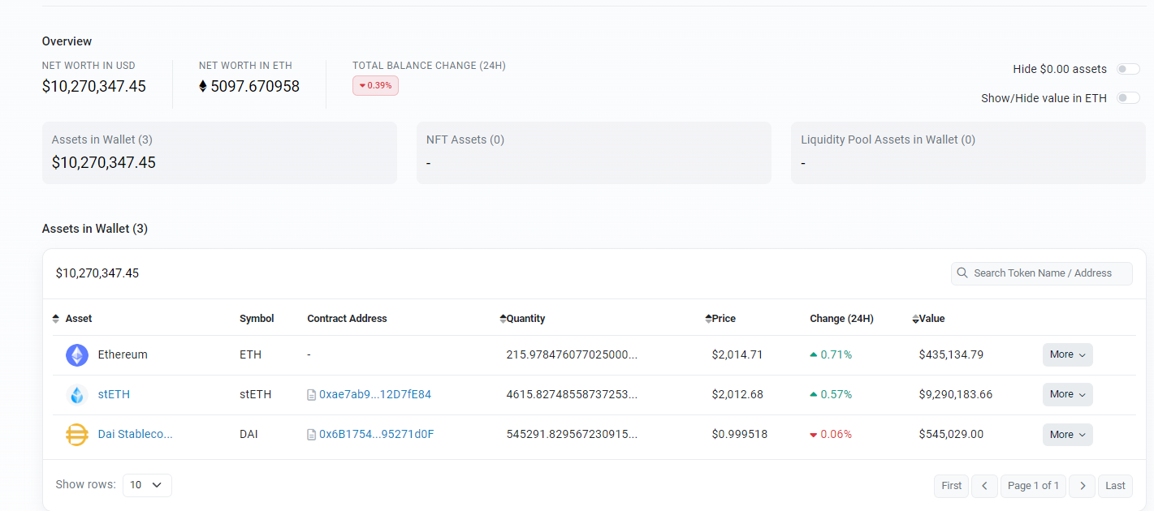Viewport: 1154px width, 511px height.
Task: Open the stETH contract address link
Action: [374, 395]
